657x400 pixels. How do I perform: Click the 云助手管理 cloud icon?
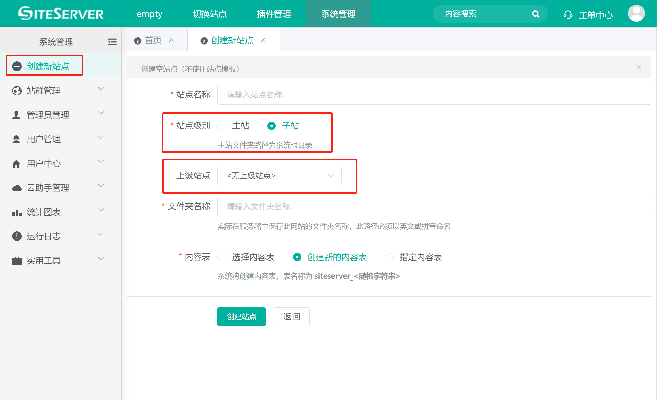point(17,188)
